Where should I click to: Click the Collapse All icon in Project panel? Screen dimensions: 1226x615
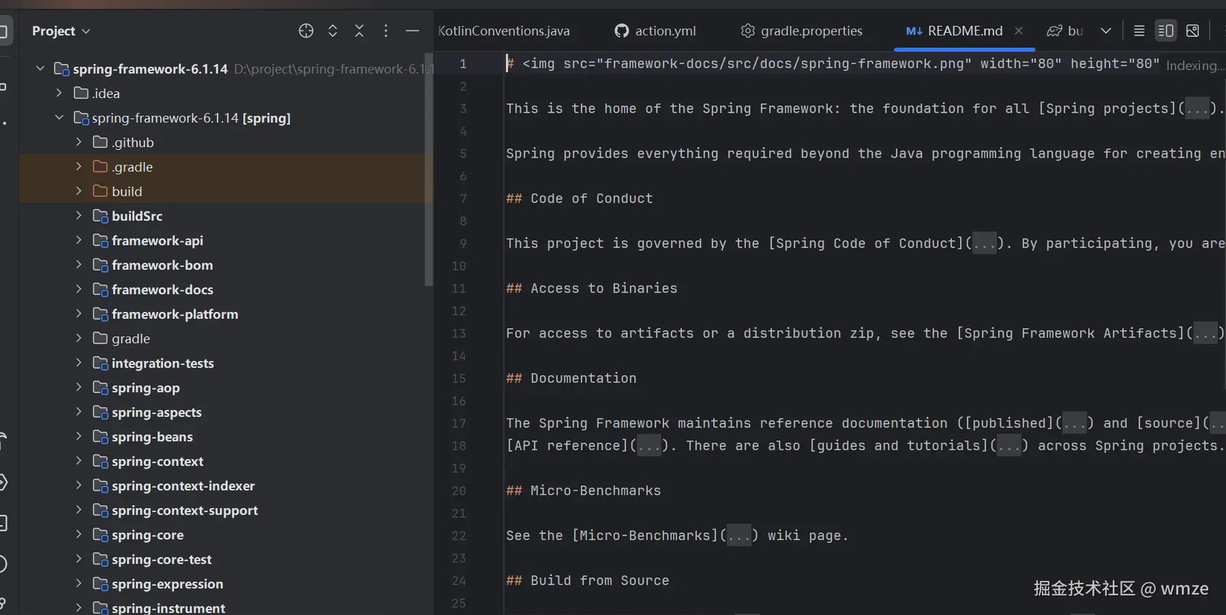359,31
